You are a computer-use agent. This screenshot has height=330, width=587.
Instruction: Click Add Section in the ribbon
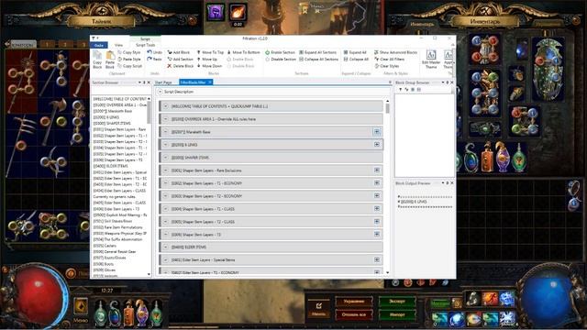[x=180, y=59]
